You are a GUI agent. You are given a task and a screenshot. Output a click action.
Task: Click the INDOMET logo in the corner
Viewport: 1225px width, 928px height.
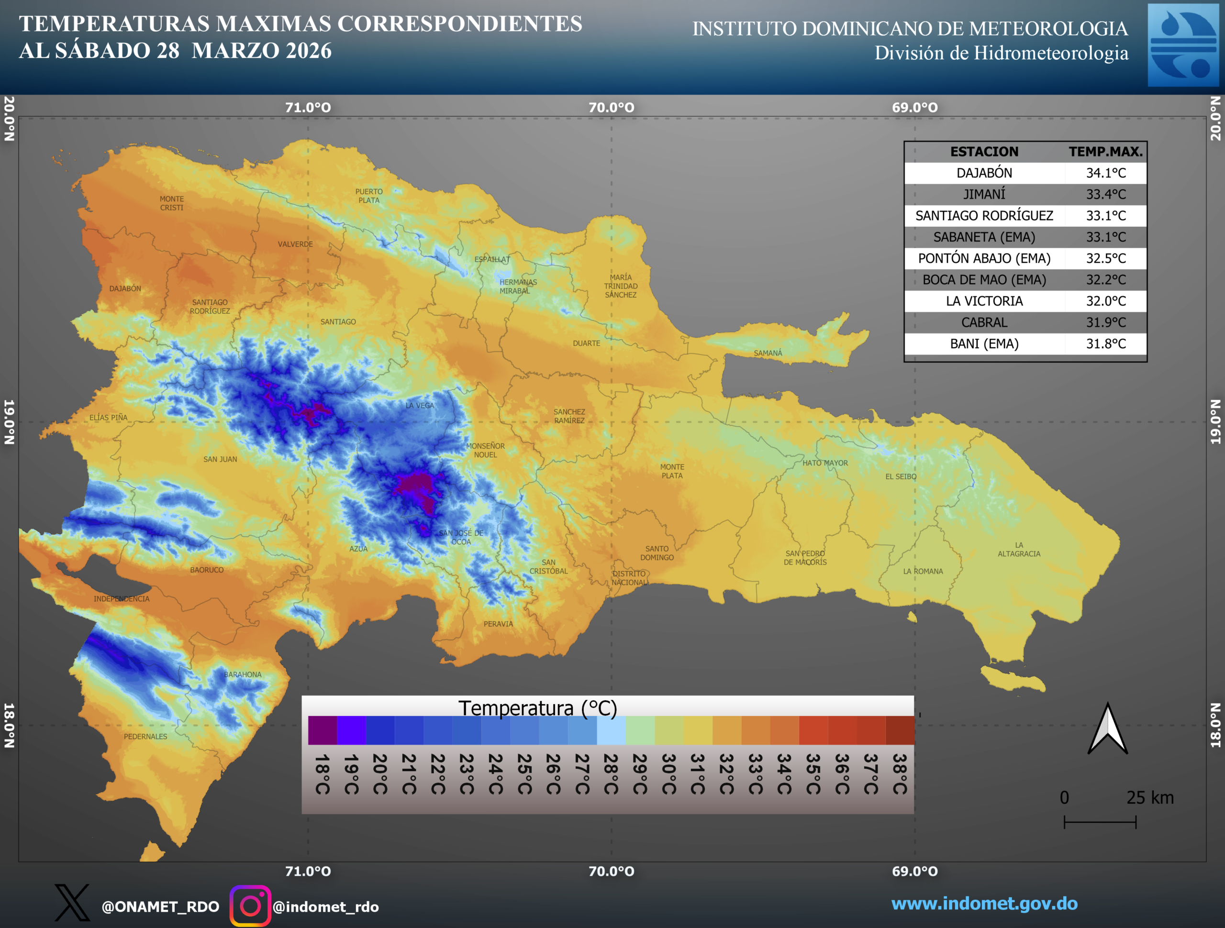1183,45
